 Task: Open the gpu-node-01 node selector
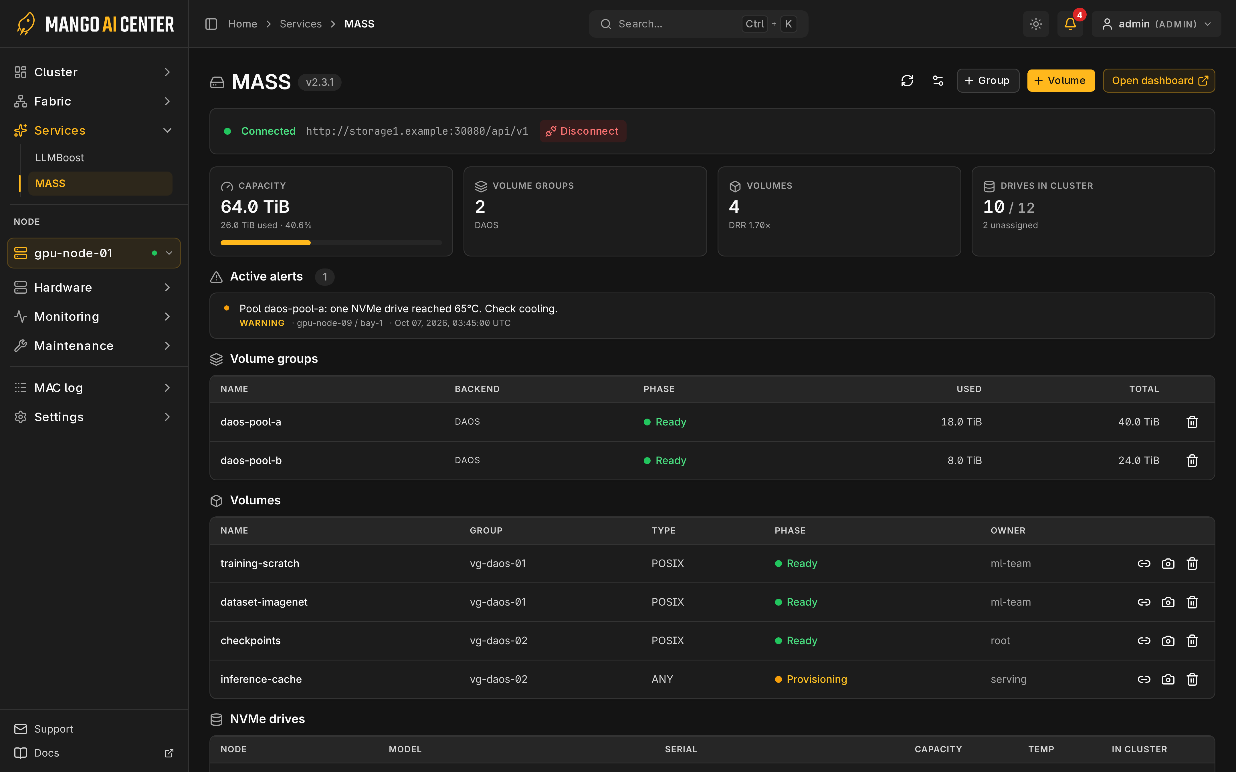coord(94,253)
